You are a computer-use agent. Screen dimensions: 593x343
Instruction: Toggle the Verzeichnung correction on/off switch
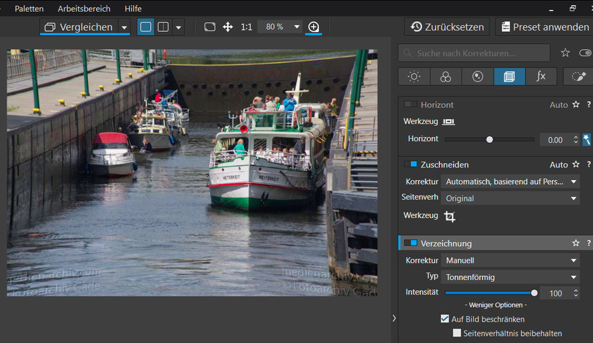click(410, 243)
